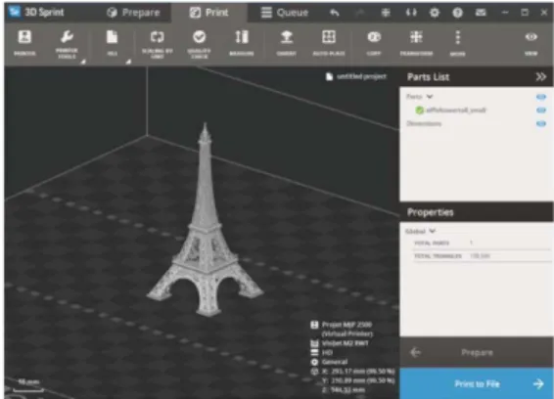Open the mail feedback icon
The width and height of the screenshot is (554, 399).
coord(481,13)
